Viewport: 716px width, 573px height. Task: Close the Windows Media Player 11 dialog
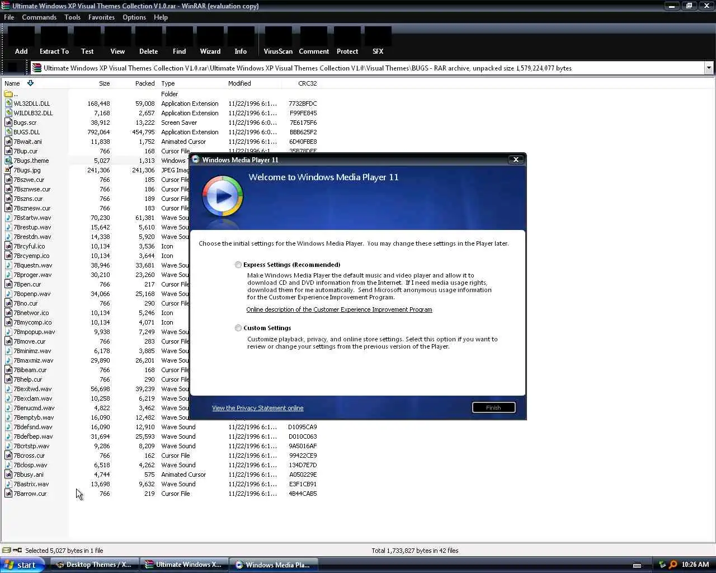(x=516, y=159)
